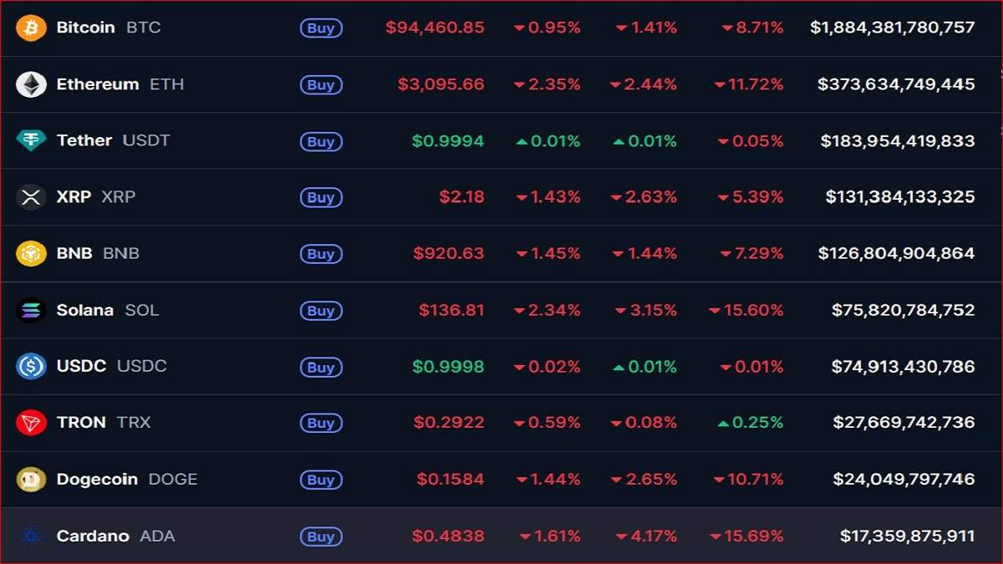Click XRP's market cap value $131,384,133,325
Viewport: 1003px width, 564px height.
tap(899, 197)
